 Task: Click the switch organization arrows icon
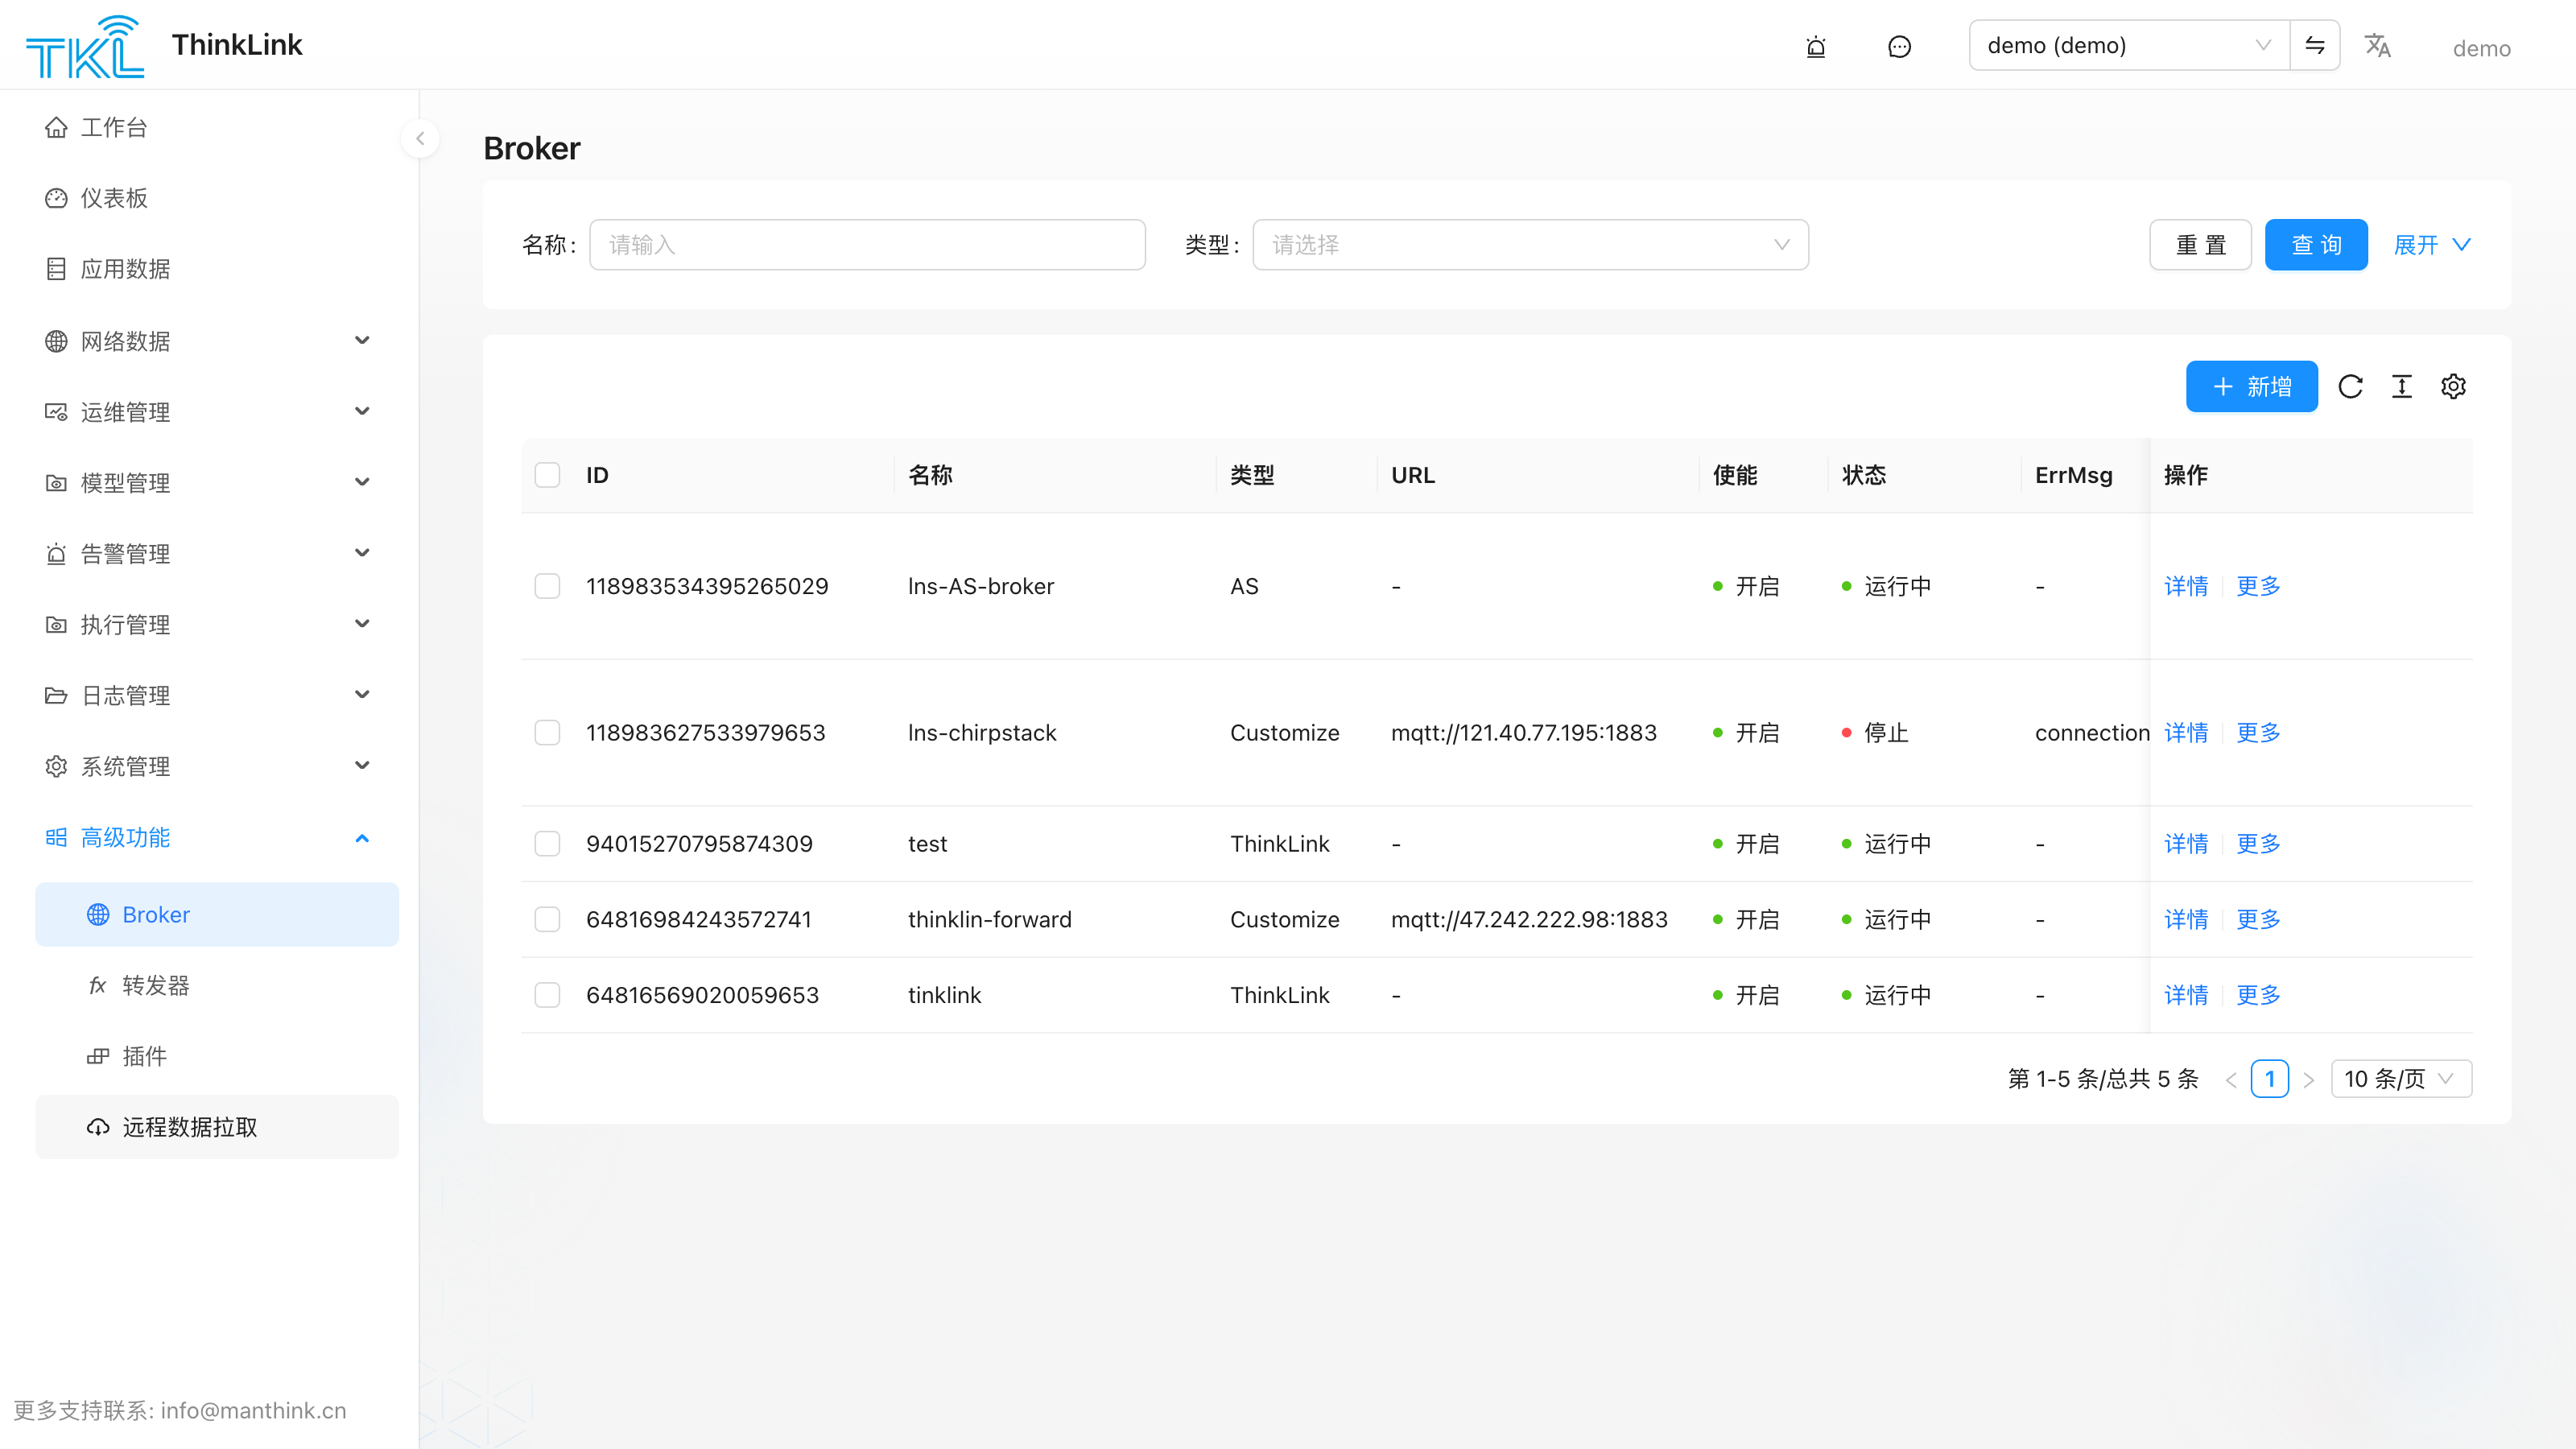pos(2315,45)
